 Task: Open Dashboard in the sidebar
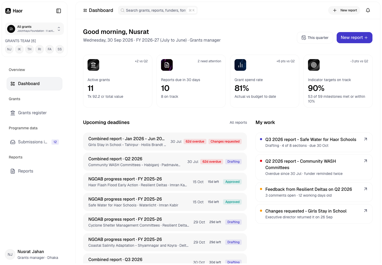[34, 84]
